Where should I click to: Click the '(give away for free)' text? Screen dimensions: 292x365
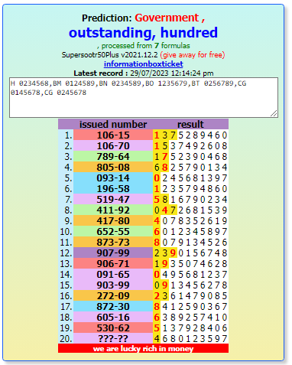pos(193,55)
